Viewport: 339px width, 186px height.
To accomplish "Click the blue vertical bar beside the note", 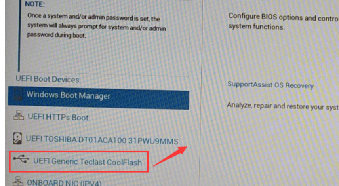I will tap(19, 36).
